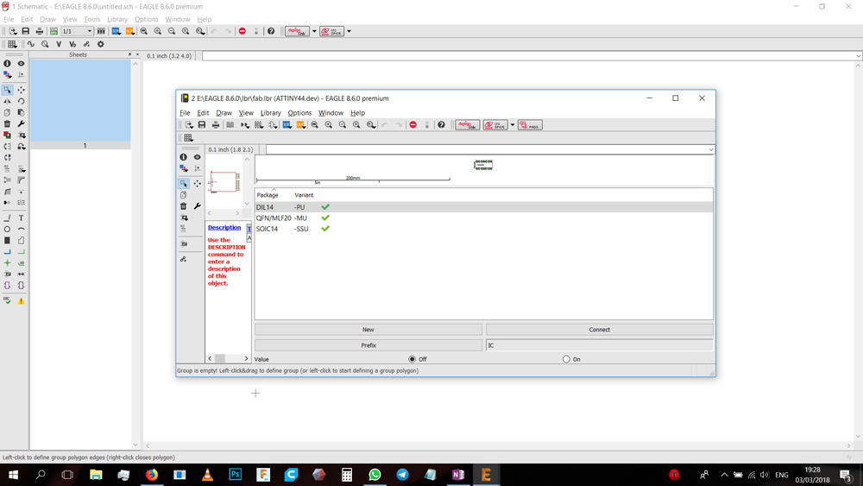Open the Tools menu in schematic window
The image size is (863, 486).
(92, 19)
